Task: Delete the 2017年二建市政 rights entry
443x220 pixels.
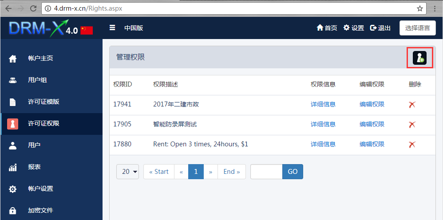Action: (412, 105)
